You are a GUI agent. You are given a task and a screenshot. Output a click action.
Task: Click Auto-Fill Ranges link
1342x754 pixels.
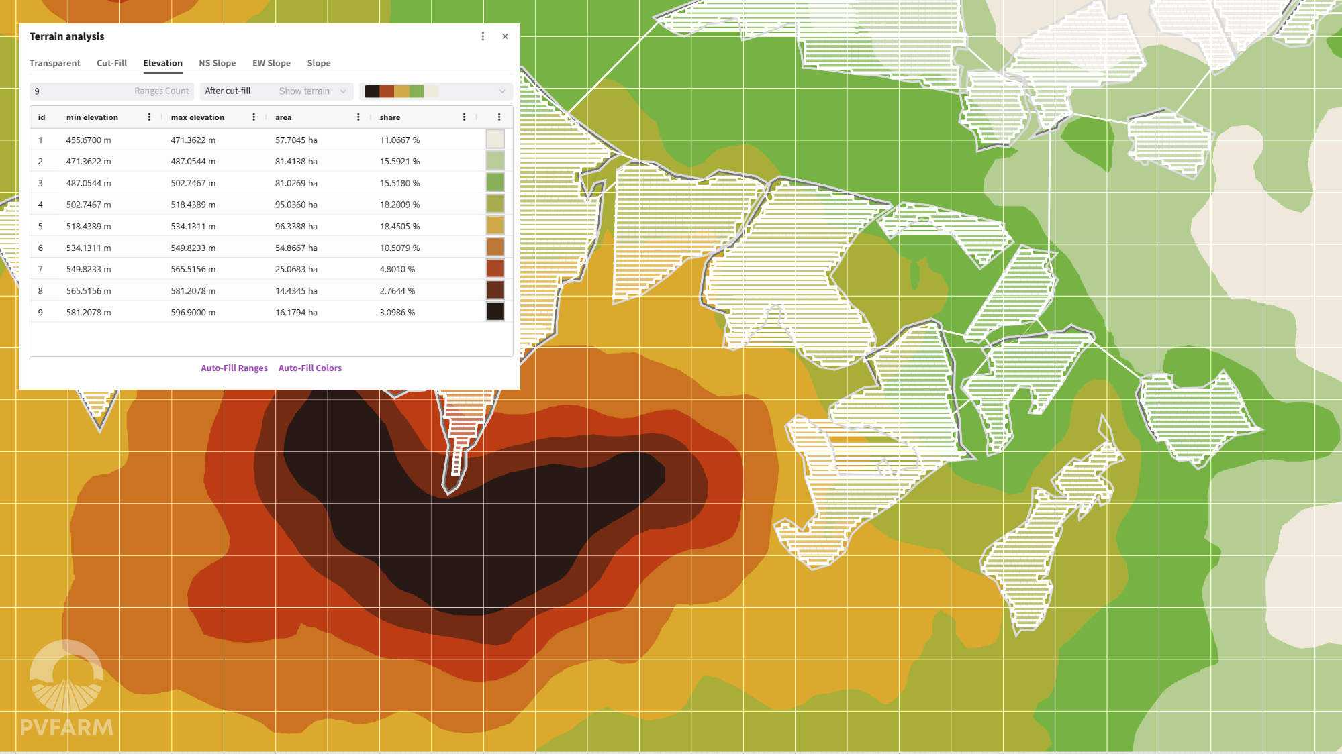click(x=234, y=368)
